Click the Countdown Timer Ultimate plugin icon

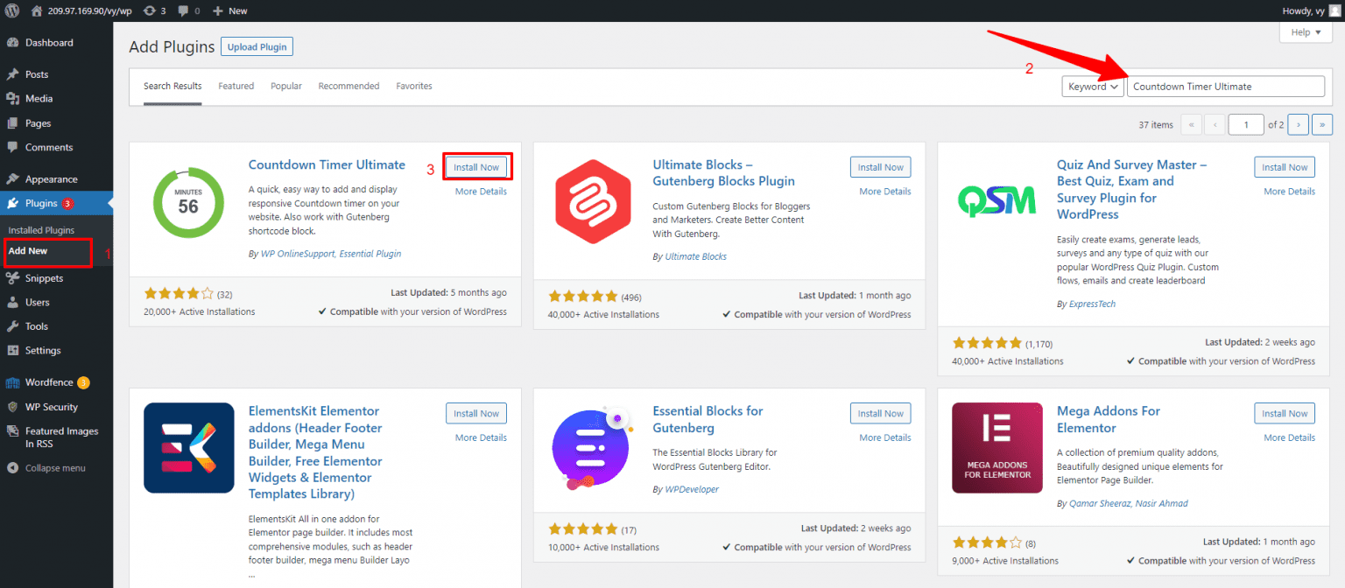tap(188, 202)
